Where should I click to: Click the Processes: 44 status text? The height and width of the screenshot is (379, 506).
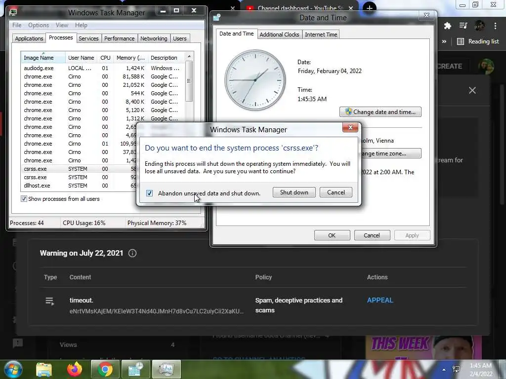pyautogui.click(x=27, y=223)
